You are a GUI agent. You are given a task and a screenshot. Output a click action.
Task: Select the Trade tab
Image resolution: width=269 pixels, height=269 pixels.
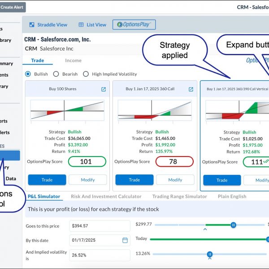point(38,61)
